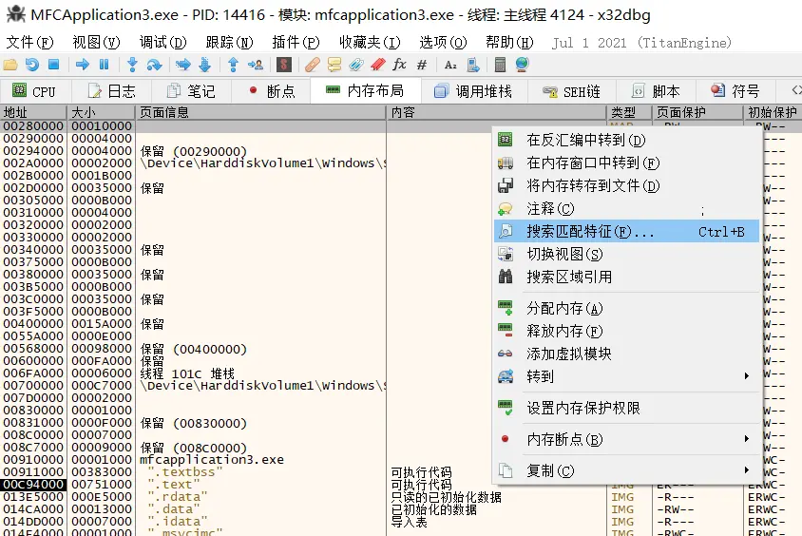802x536 pixels.
Task: Click the fx functions toolbar icon
Action: (399, 65)
